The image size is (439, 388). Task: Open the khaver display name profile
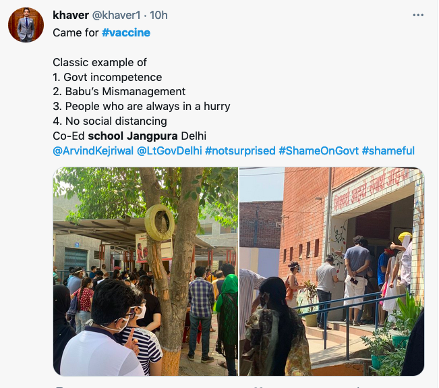[x=71, y=15]
